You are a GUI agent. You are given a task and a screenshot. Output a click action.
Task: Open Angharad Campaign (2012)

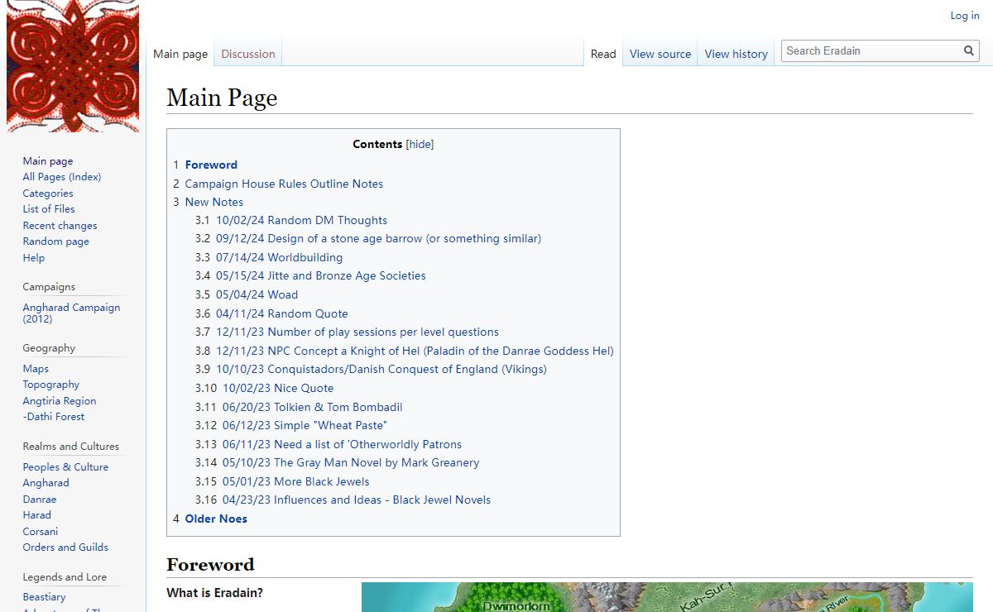72,313
